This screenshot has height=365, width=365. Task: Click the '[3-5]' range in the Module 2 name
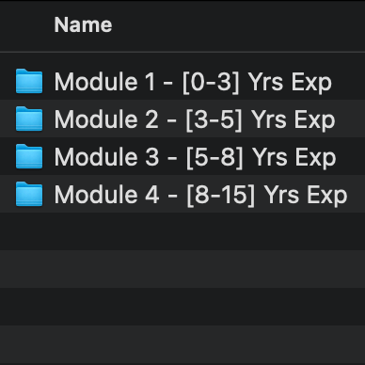214,120
